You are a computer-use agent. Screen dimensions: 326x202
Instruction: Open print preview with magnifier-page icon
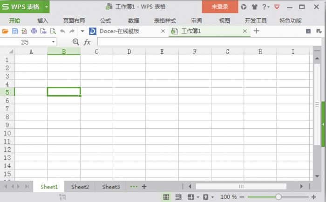53,31
